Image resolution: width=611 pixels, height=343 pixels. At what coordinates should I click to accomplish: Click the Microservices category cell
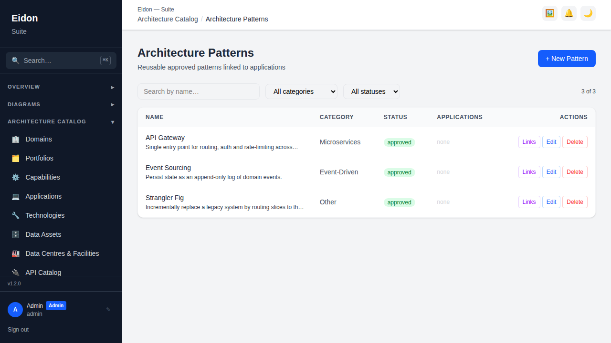click(340, 142)
